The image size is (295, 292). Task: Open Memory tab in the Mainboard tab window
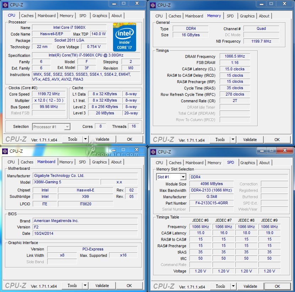pyautogui.click(x=66, y=162)
